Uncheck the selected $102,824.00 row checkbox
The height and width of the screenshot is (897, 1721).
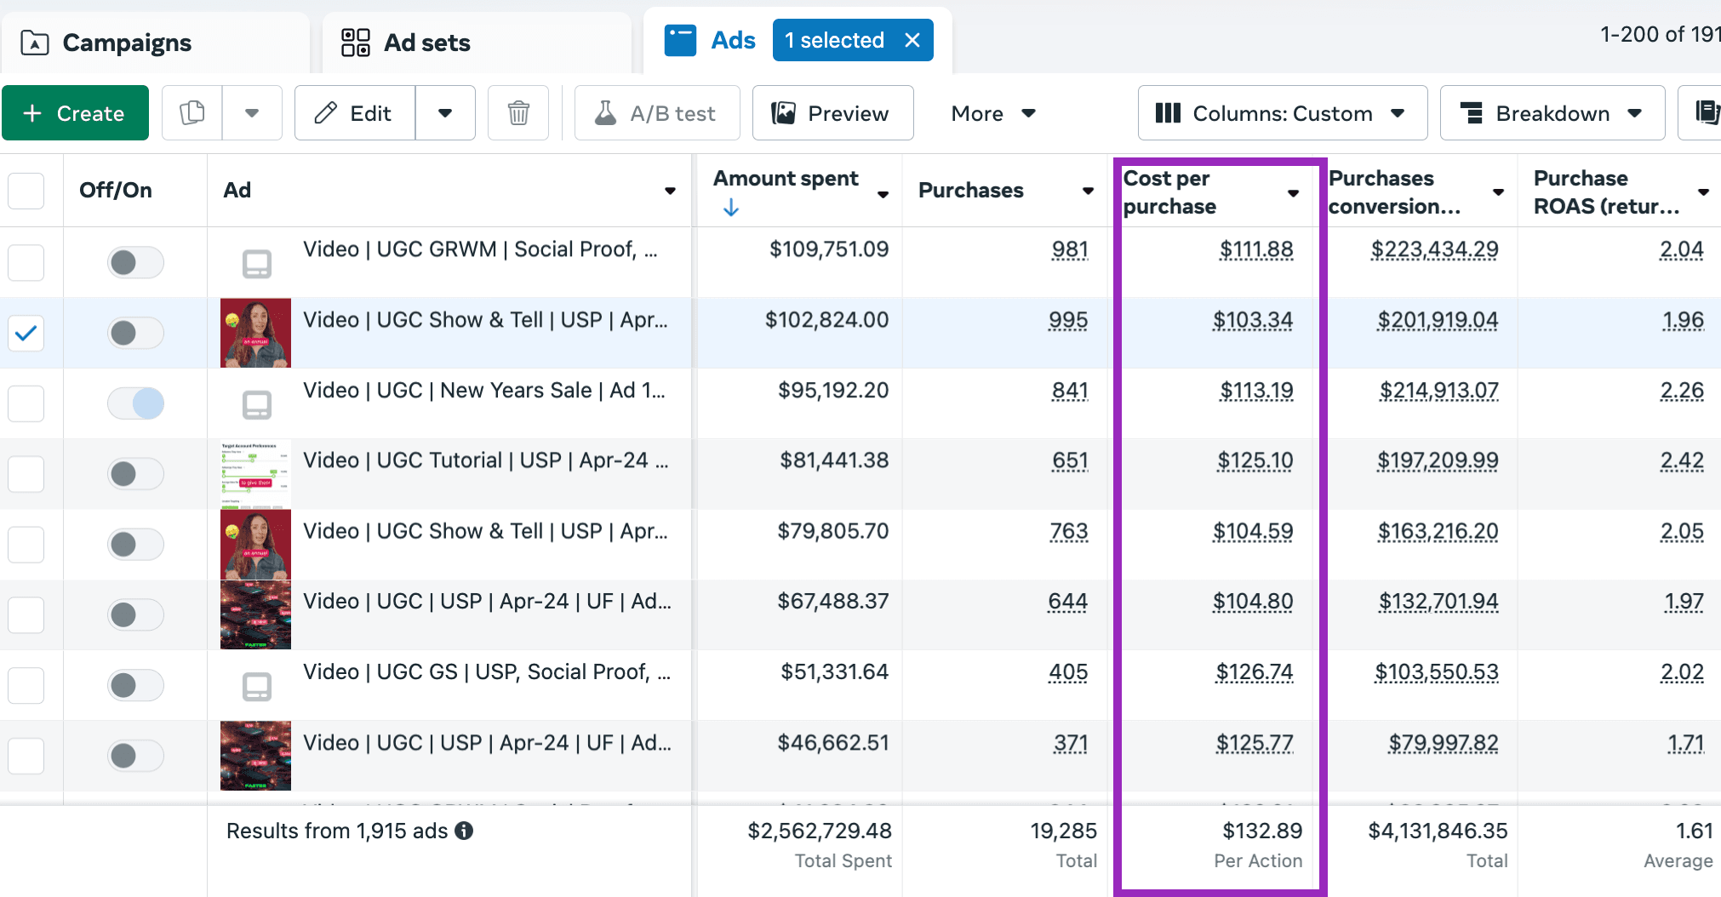click(26, 333)
